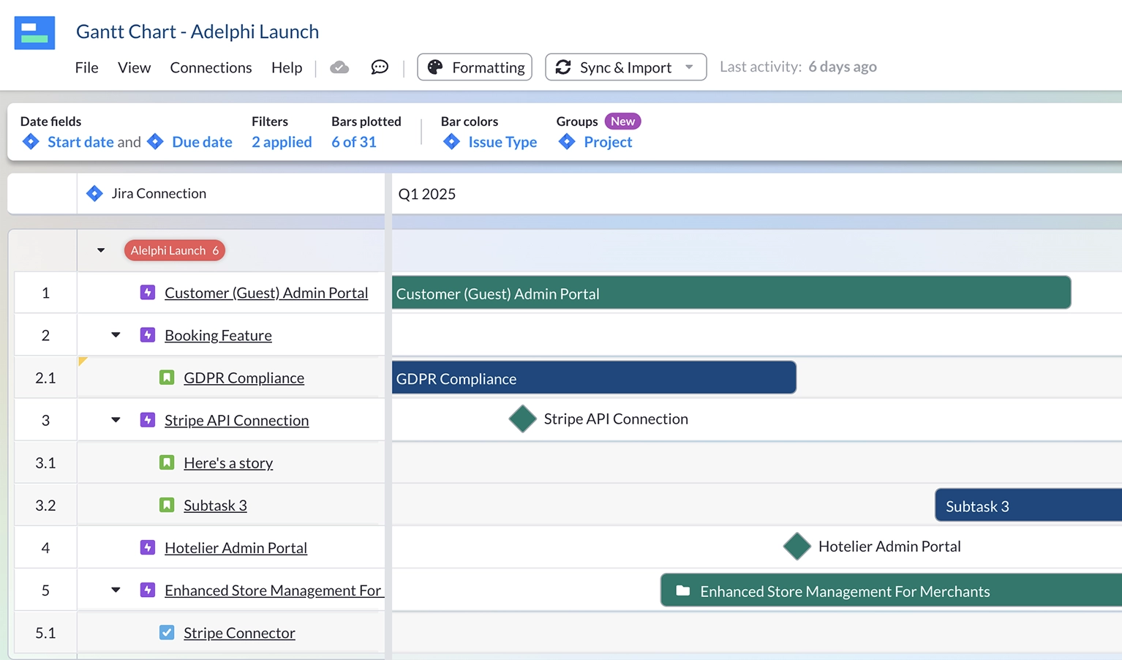Open the comments speech bubble icon
1122x660 pixels.
pos(380,67)
